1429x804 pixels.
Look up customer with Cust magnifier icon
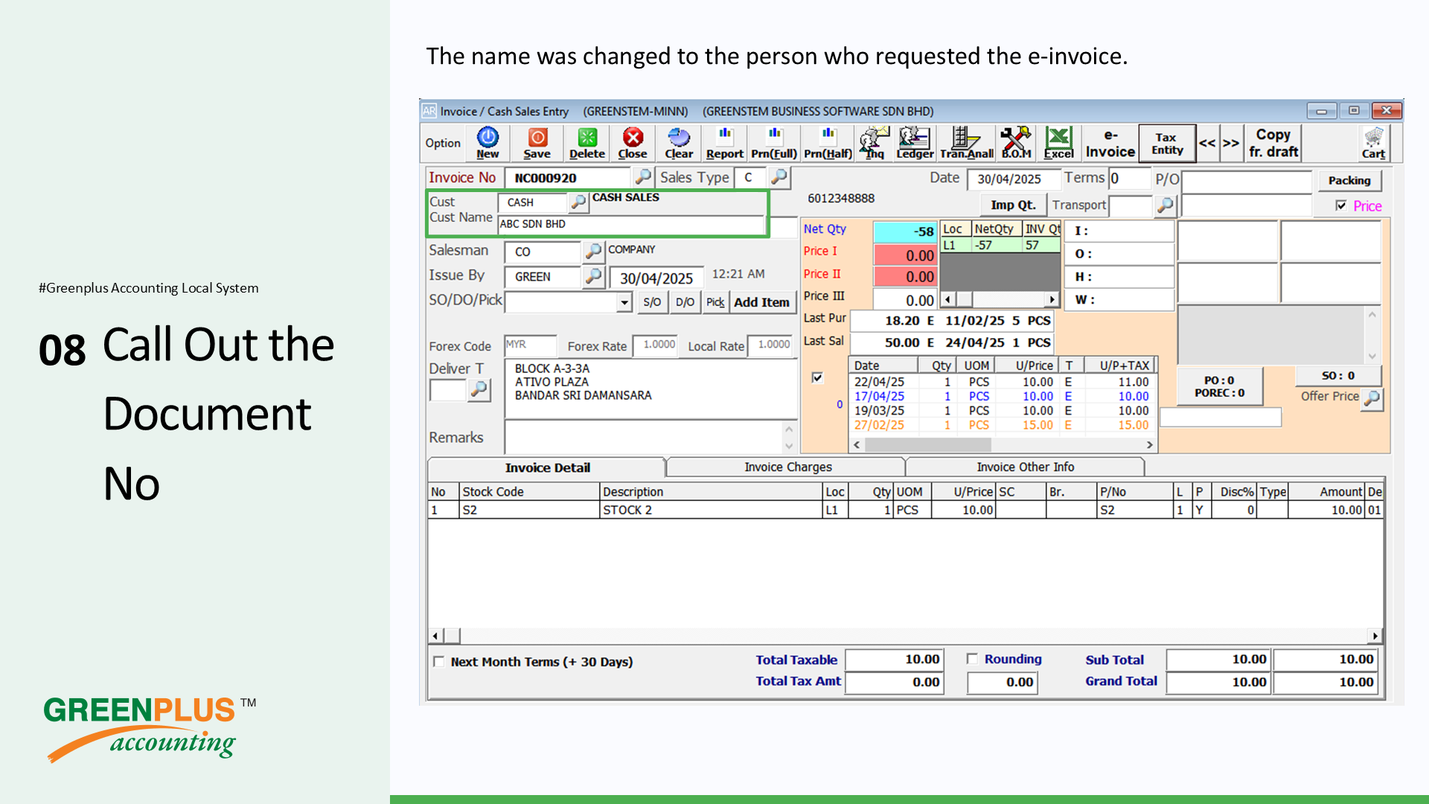pyautogui.click(x=578, y=202)
